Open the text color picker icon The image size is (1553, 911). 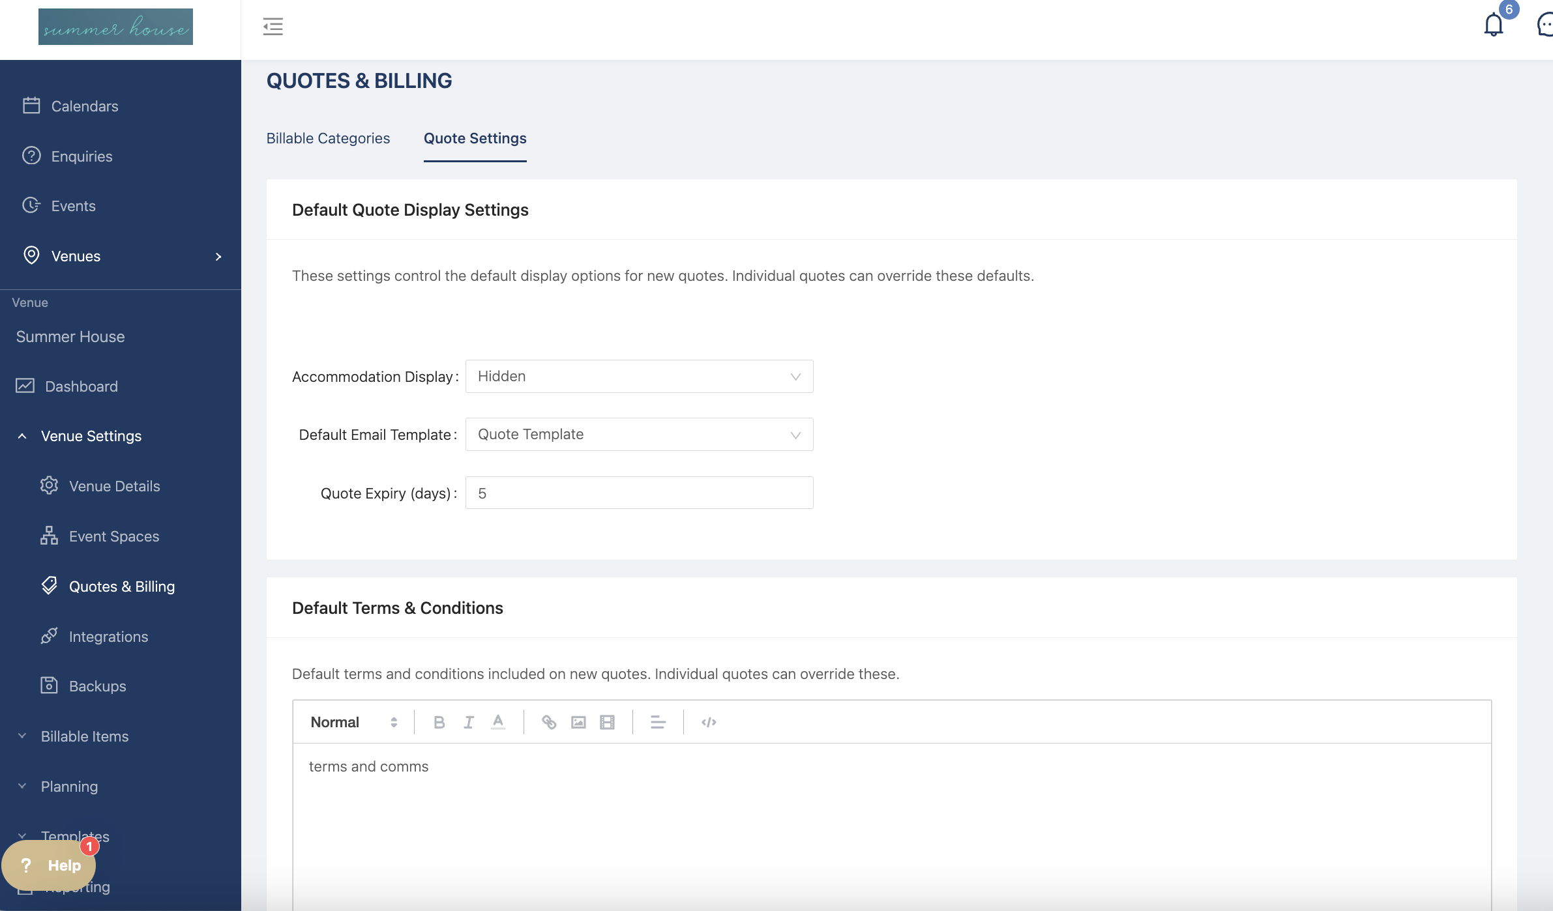pos(498,722)
